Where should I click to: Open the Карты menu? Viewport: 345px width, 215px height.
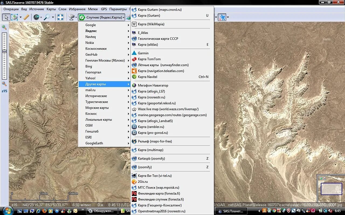[x=51, y=9]
